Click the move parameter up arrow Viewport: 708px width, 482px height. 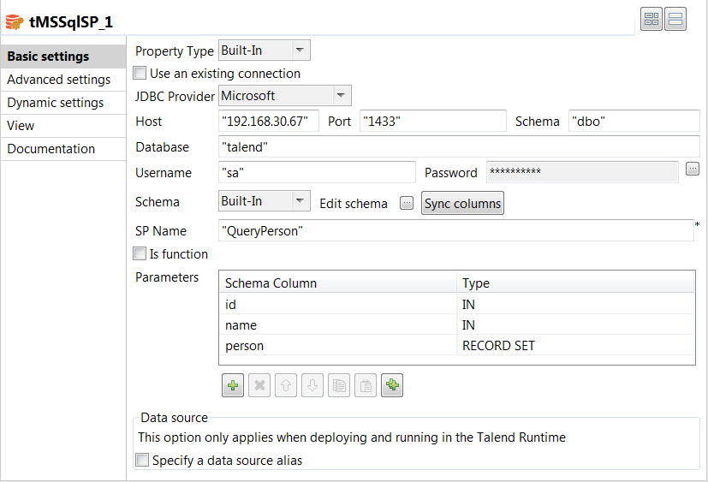pyautogui.click(x=286, y=385)
